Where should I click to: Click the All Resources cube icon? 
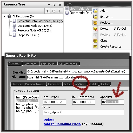coord(9,16)
